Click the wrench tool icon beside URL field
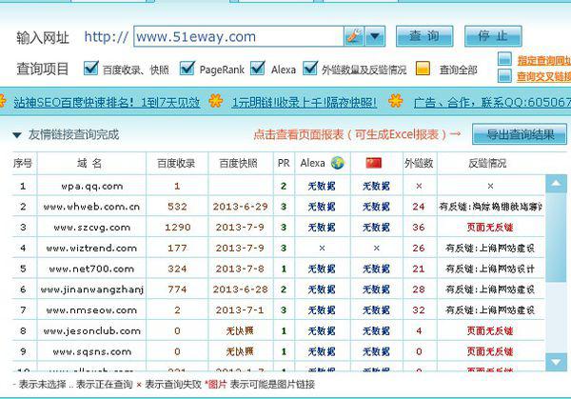Screen dimensions: 571x399 354,36
